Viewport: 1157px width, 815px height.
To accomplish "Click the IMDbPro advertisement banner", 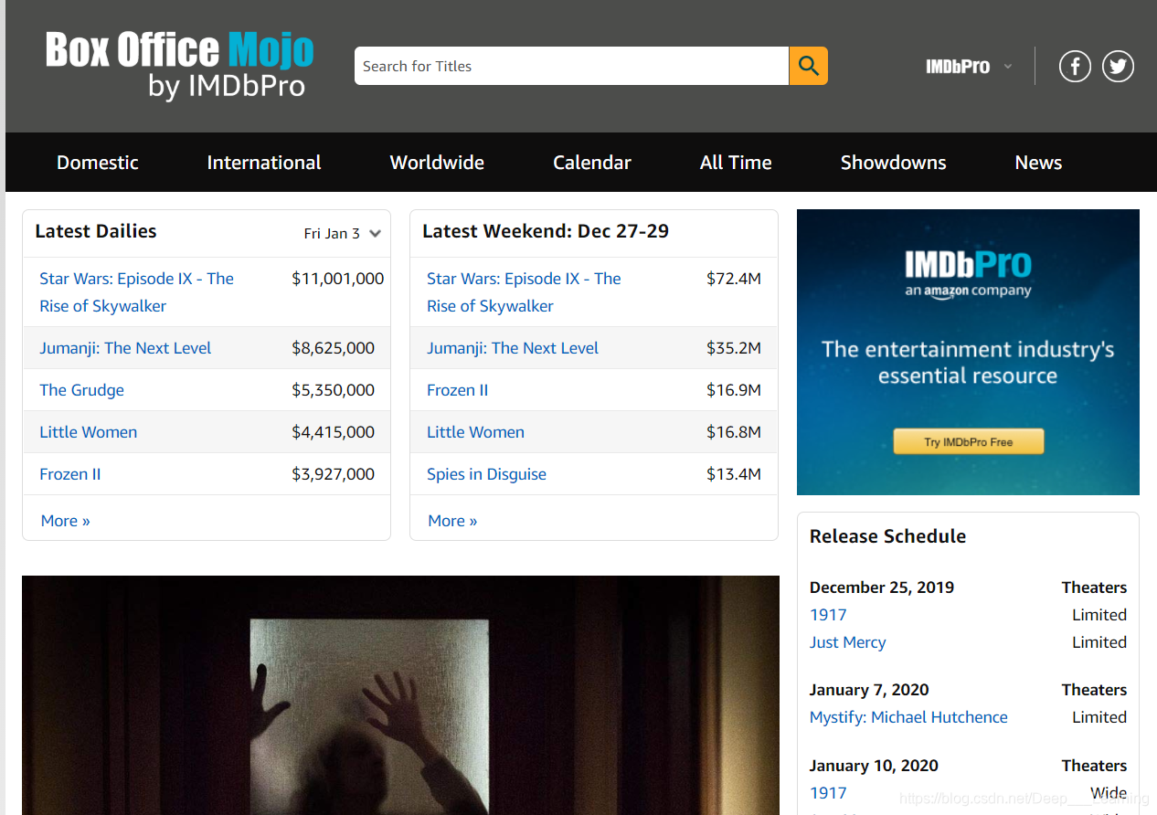I will click(x=968, y=352).
